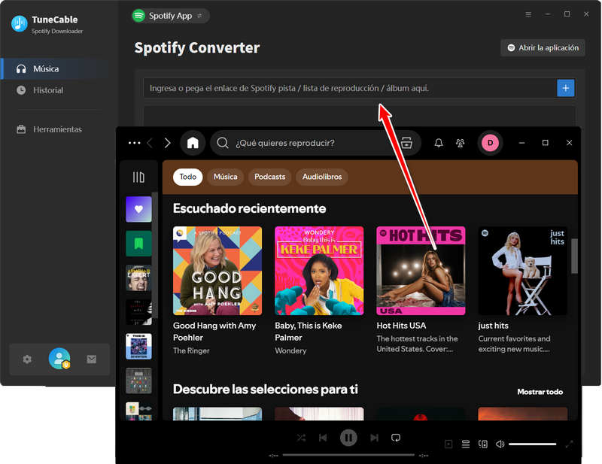602x464 pixels.
Task: Open Spotify friend activity icon
Action: (461, 143)
